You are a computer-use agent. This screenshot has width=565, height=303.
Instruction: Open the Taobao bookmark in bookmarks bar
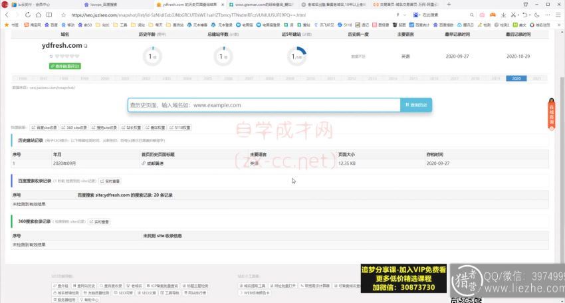(x=32, y=25)
